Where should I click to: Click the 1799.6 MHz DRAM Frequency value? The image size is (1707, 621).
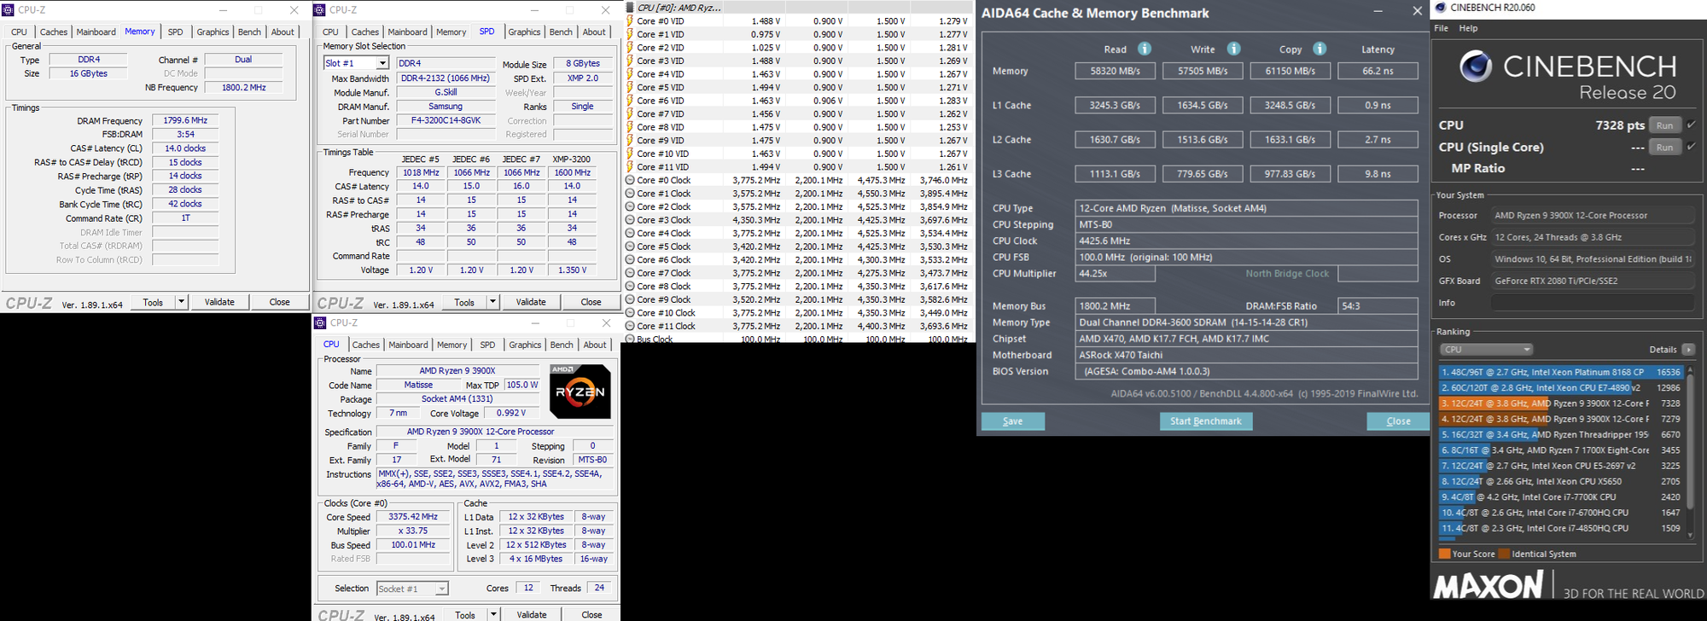185,120
